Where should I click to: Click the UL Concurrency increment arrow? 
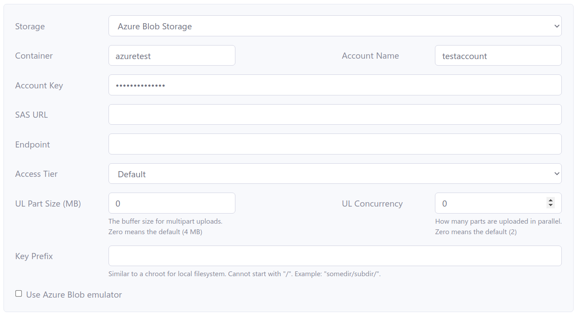(x=550, y=201)
